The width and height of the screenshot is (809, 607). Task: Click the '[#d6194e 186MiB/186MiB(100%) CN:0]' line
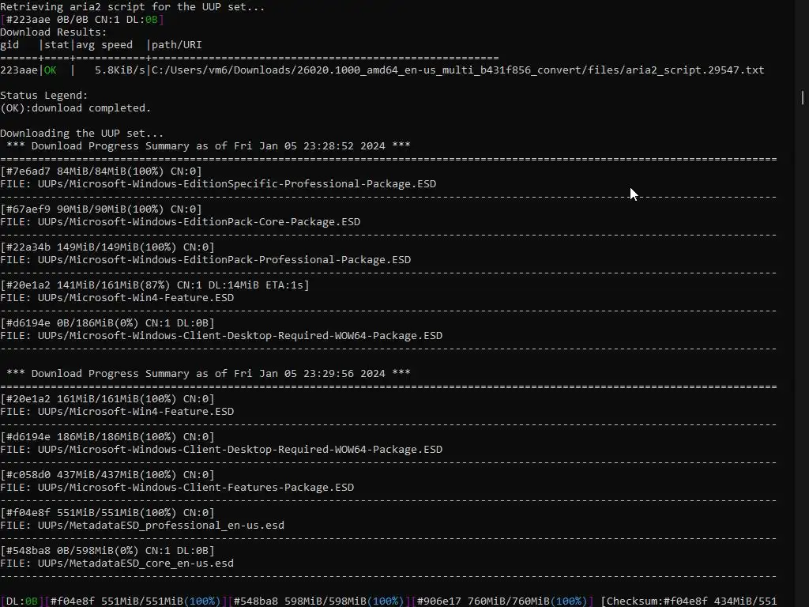(107, 436)
